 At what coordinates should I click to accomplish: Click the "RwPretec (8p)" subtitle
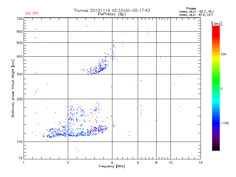click(x=112, y=14)
